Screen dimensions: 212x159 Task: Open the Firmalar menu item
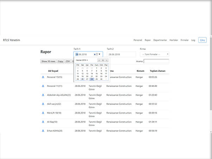185,40
